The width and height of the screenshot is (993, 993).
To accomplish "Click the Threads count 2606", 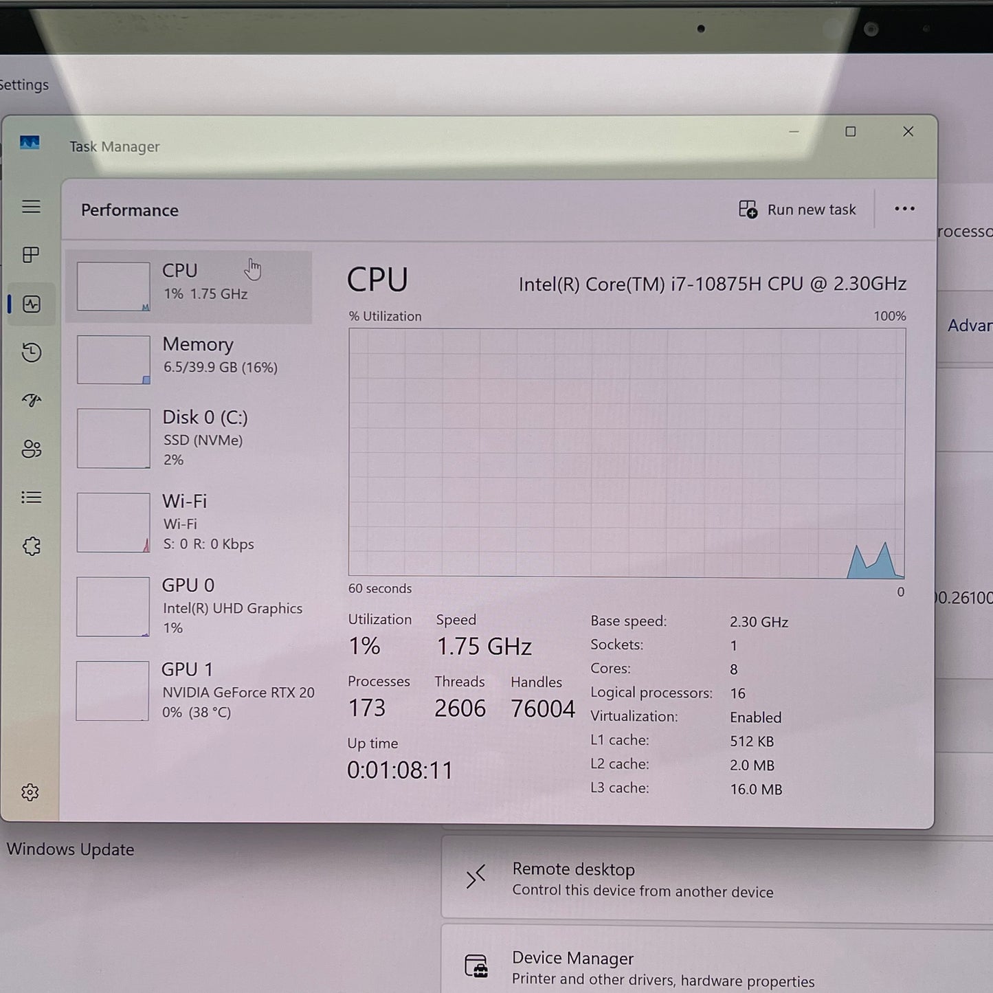I will [460, 709].
